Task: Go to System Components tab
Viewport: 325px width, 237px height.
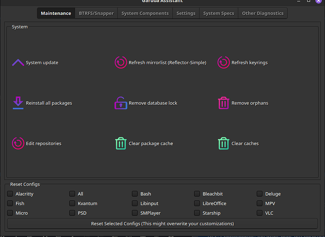Action: [145, 13]
